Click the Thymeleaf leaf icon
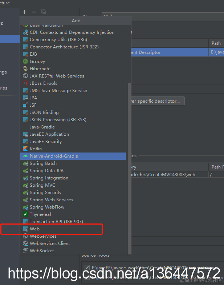The width and height of the screenshot is (224, 285). pyautogui.click(x=25, y=214)
